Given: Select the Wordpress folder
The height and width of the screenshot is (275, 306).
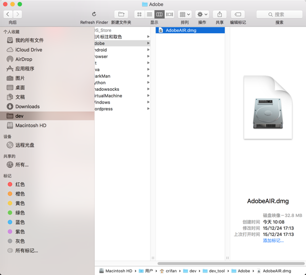Looking at the screenshot, I should click(122, 109).
